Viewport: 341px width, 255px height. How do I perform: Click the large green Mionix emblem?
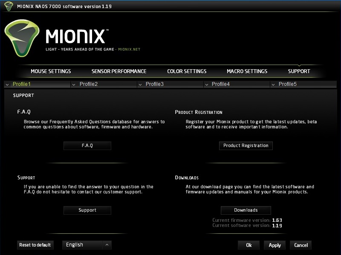pyautogui.click(x=22, y=37)
